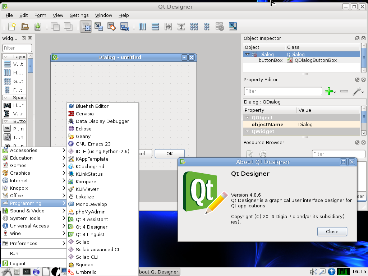Click the Edit Resources pencil icon in Resource Browser
The height and width of the screenshot is (276, 368).
point(250,154)
